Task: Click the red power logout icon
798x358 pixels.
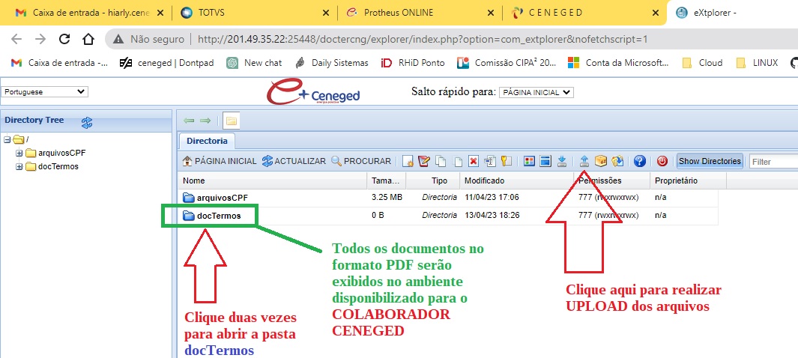Action: click(662, 161)
